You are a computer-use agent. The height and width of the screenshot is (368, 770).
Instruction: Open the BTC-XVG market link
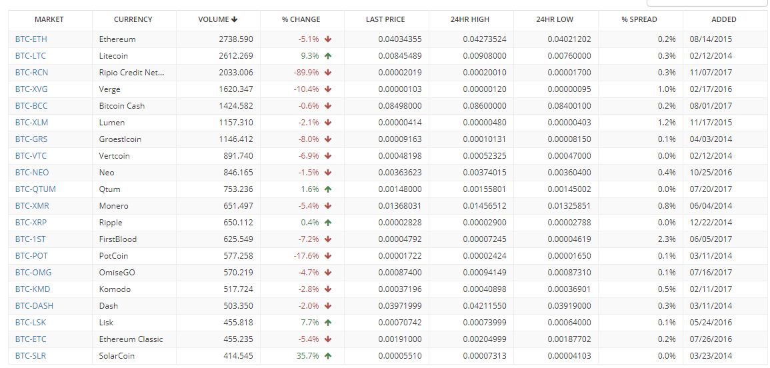click(31, 89)
